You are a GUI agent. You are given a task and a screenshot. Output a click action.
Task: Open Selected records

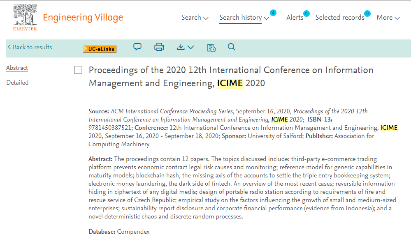[x=340, y=18]
